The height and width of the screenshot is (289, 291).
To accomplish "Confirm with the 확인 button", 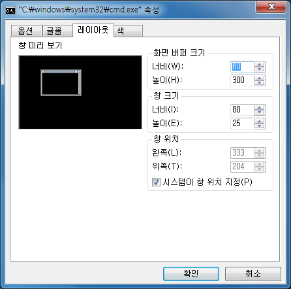I will click(191, 274).
